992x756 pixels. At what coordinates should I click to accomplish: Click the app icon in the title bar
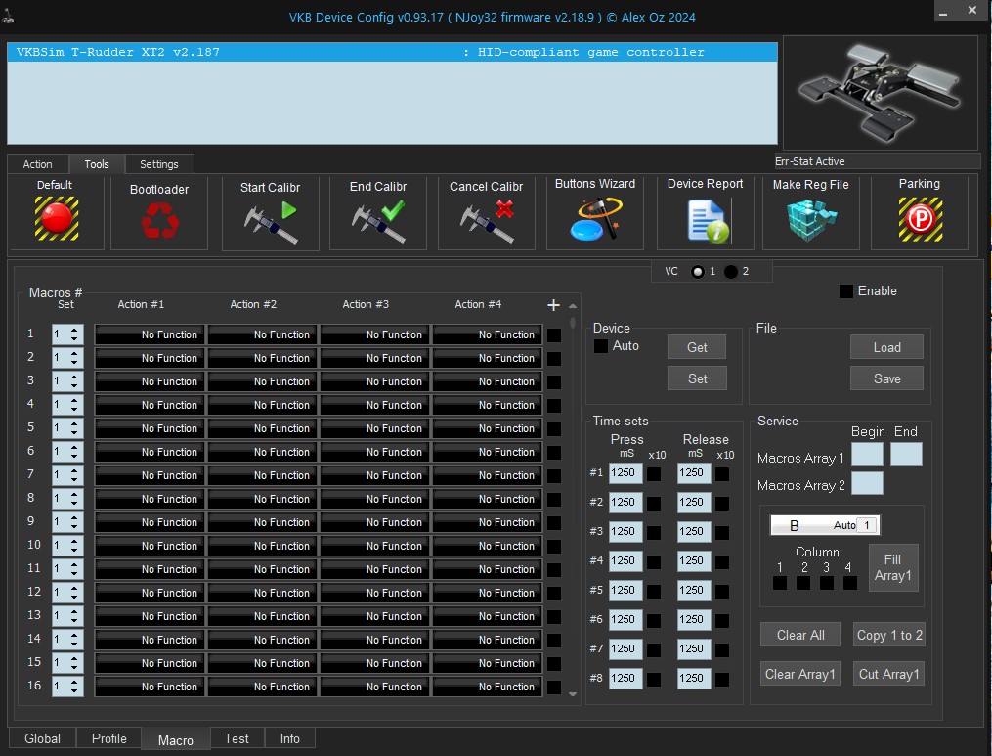[8, 17]
